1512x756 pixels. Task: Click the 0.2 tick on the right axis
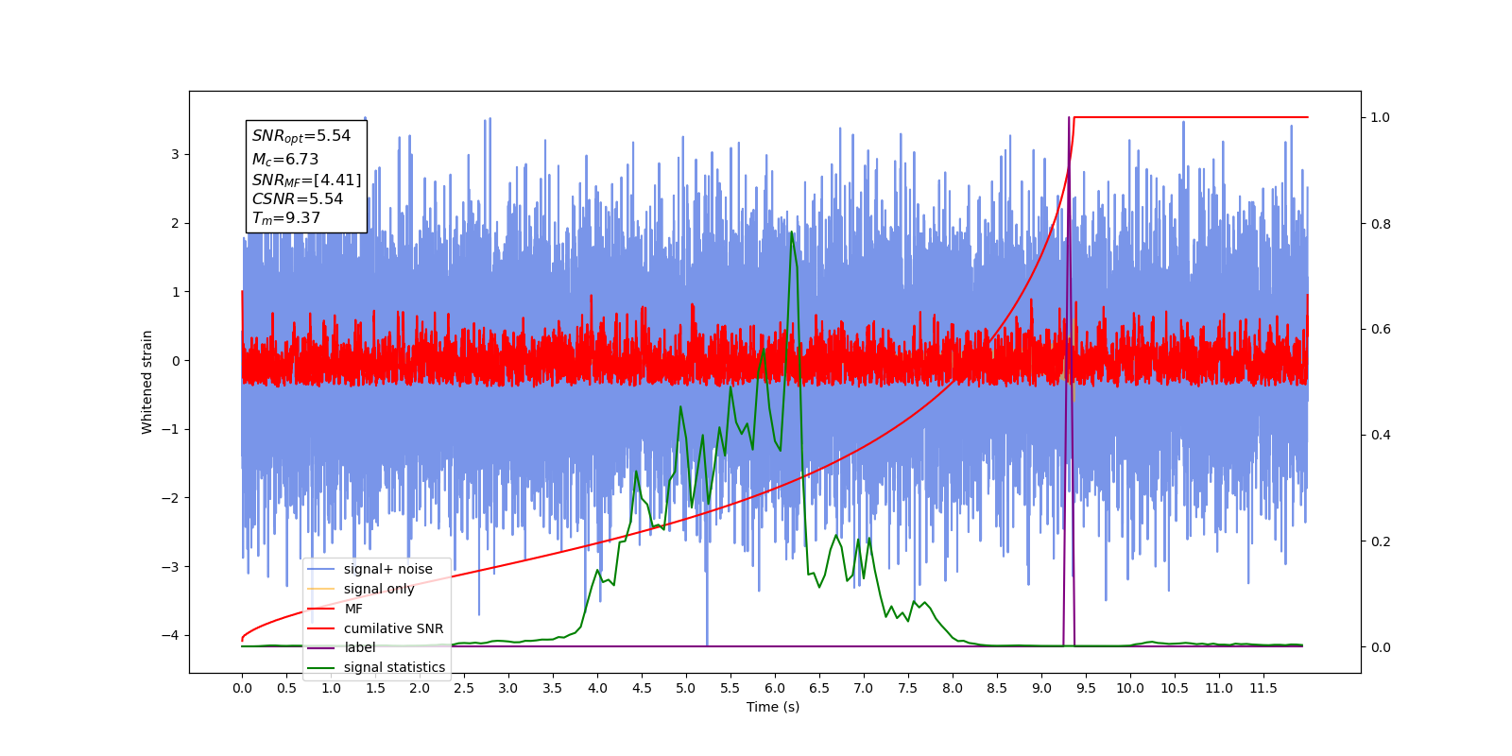pyautogui.click(x=1381, y=541)
